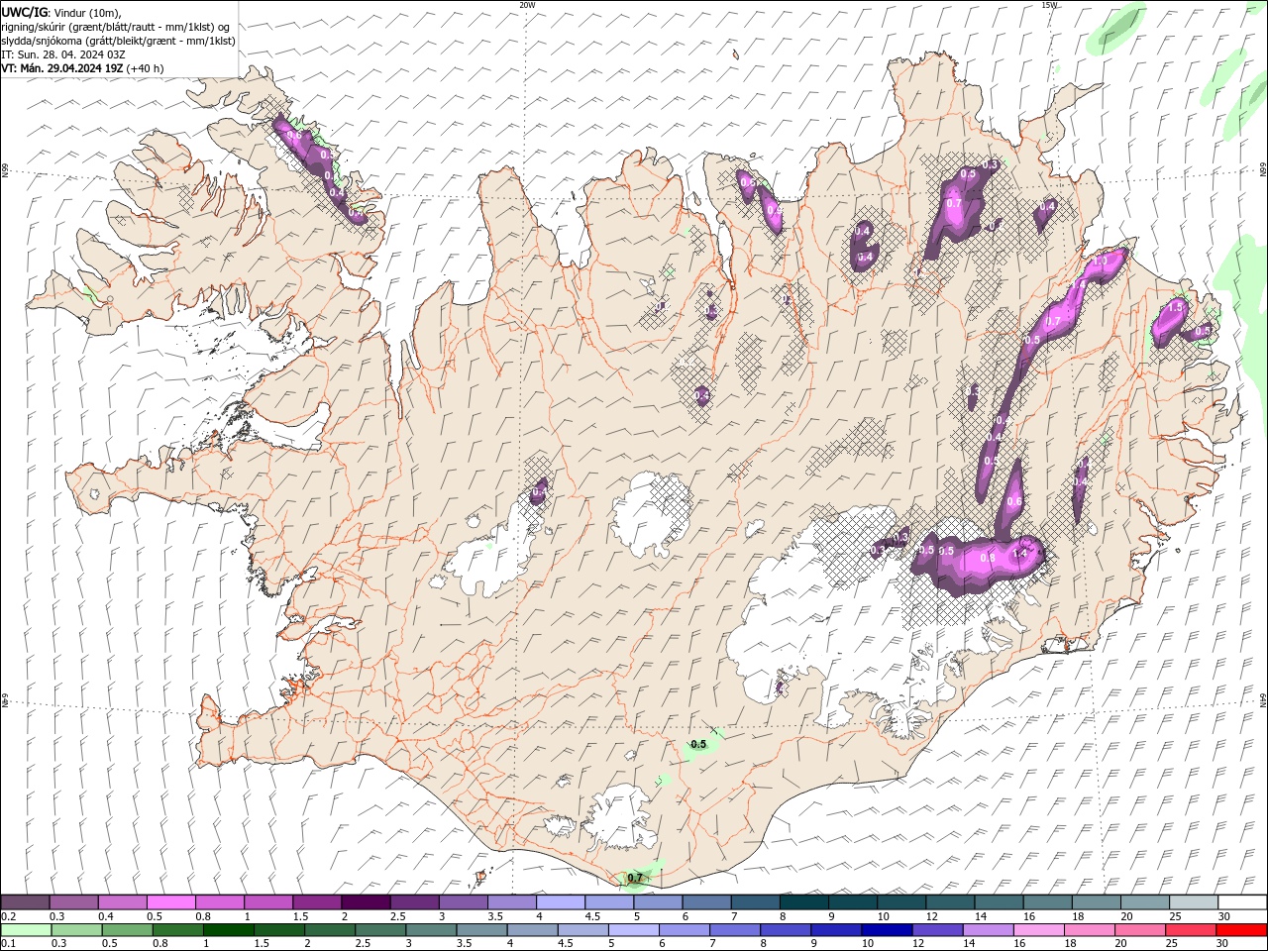
Task: Click the "slydda/snjókoma" legend description line
Action: [x=117, y=41]
